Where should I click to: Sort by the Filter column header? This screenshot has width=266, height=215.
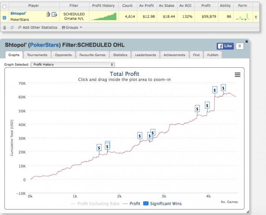(74, 6)
